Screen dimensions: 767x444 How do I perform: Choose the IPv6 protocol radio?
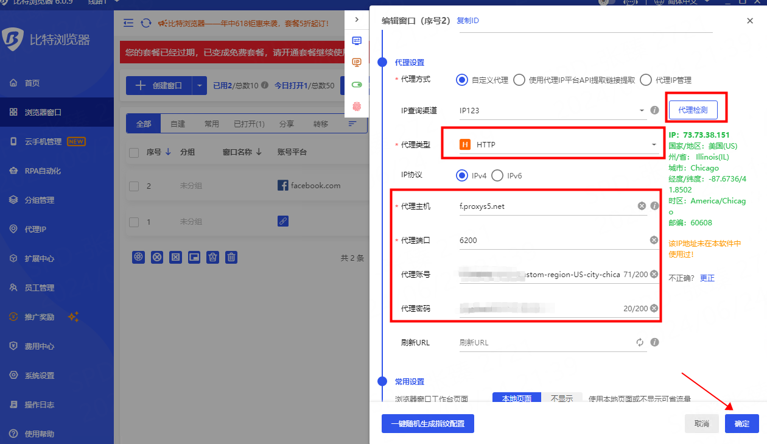(497, 175)
